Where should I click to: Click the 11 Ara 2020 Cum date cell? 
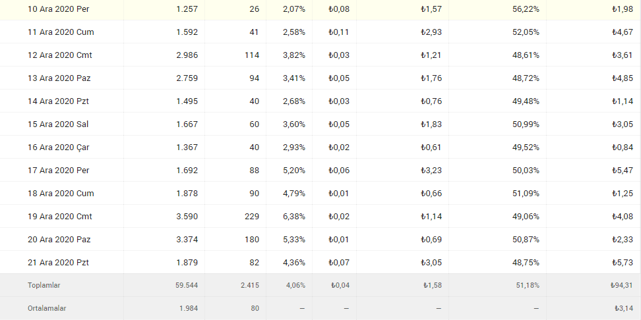[61, 32]
